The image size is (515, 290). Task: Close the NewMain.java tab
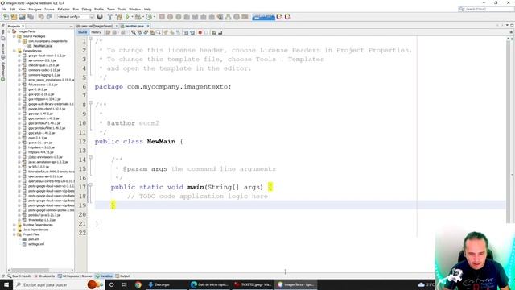[x=148, y=26]
